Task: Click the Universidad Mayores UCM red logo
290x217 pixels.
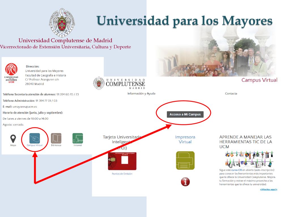Action: [11, 73]
